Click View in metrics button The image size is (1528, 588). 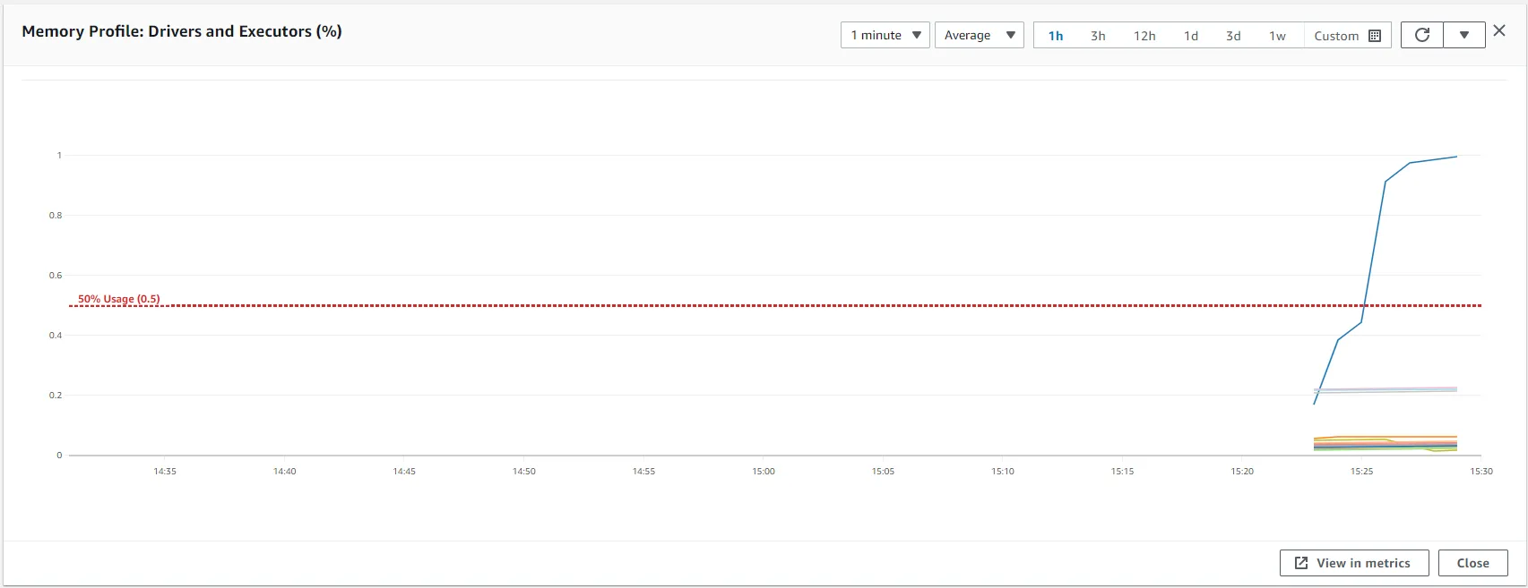click(x=1354, y=563)
